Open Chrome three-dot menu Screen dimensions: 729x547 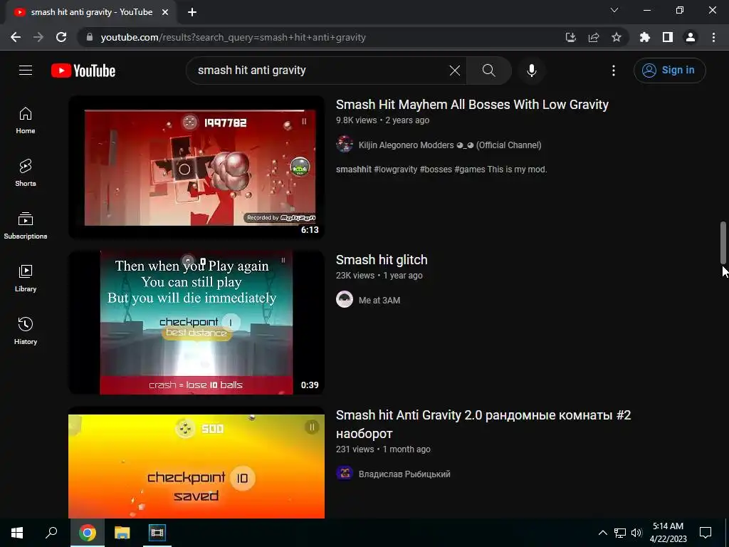pos(713,37)
